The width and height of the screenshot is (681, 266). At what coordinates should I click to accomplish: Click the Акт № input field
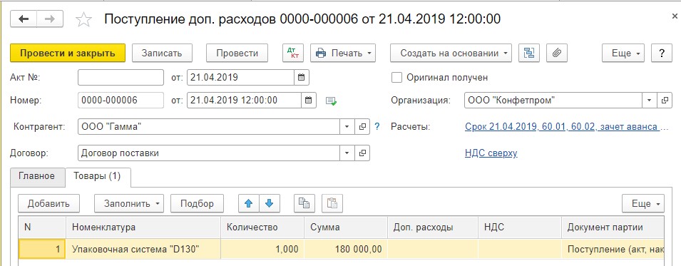pyautogui.click(x=121, y=78)
